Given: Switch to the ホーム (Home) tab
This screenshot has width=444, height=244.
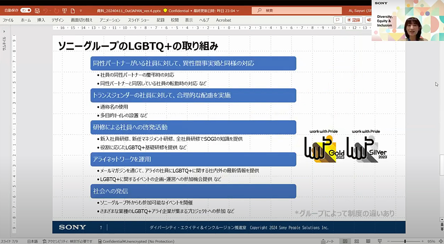Looking at the screenshot, I should click(x=26, y=20).
